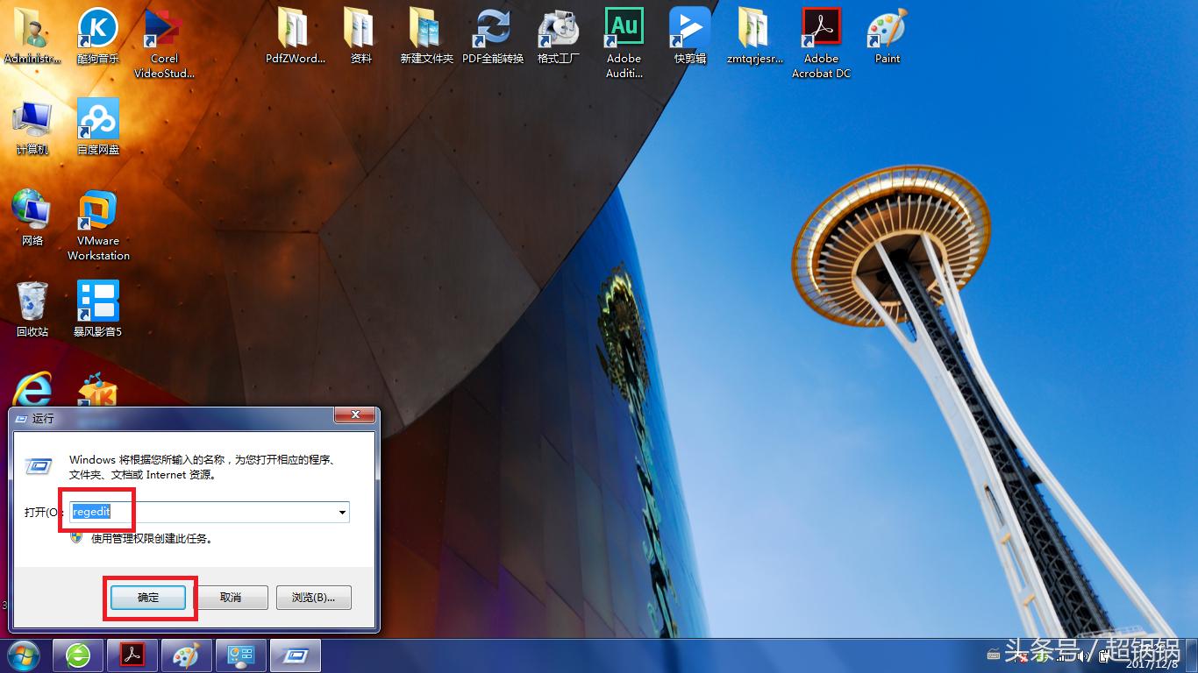Click 取消 to dismiss the Run dialog
The image size is (1198, 673).
[x=231, y=597]
